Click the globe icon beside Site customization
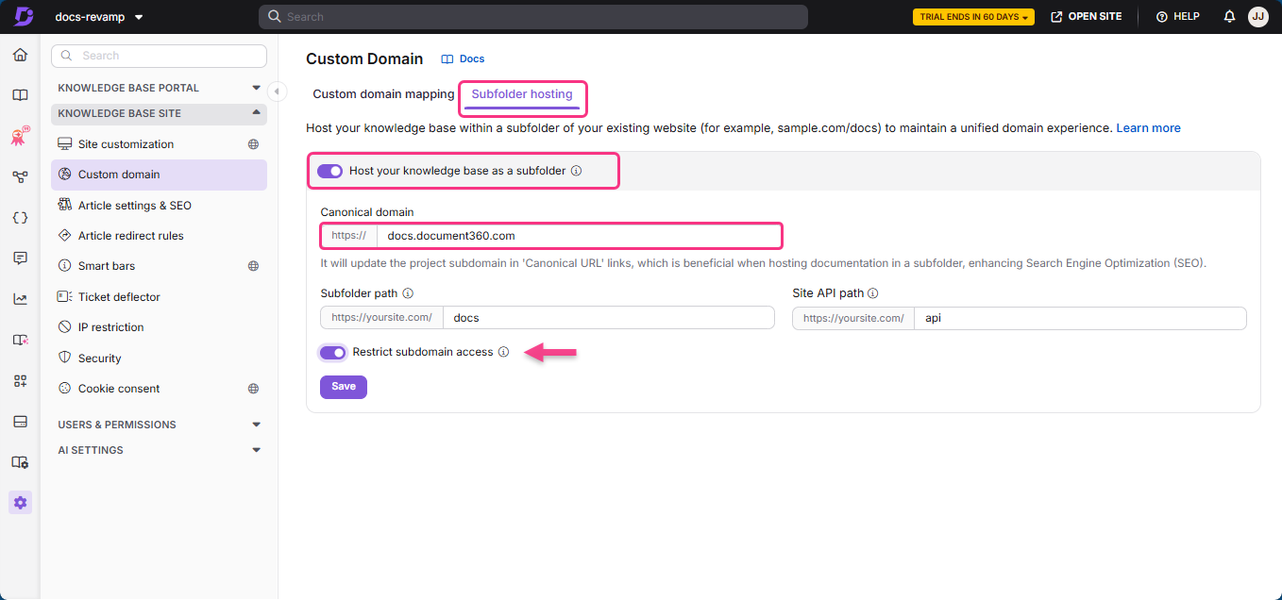Image resolution: width=1282 pixels, height=600 pixels. coord(253,144)
